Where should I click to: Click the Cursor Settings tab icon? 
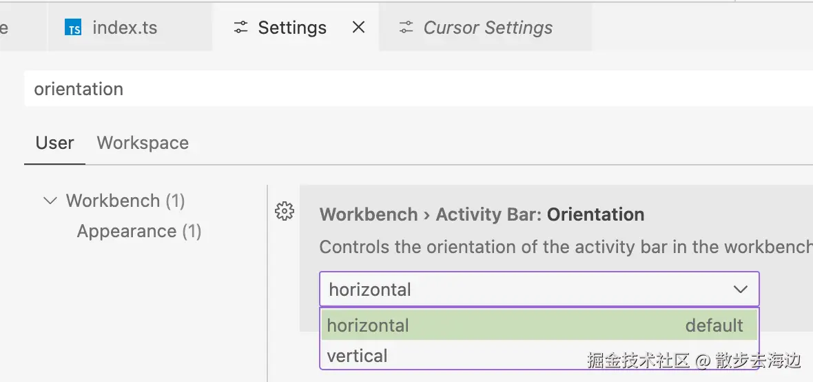click(x=406, y=28)
